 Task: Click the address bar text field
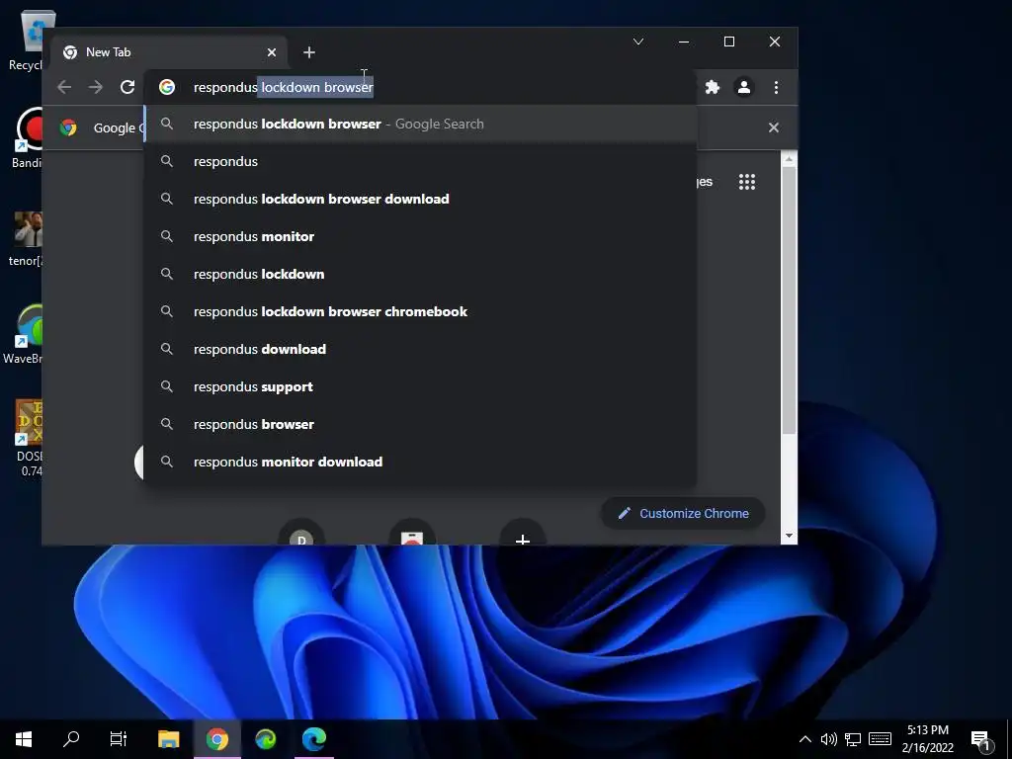click(419, 87)
